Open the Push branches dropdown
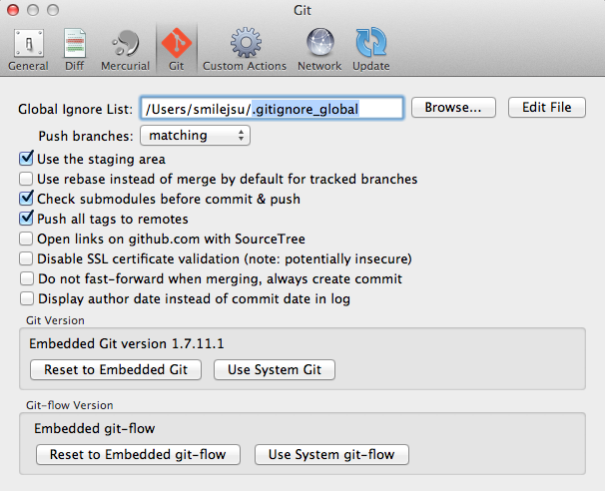 click(x=195, y=136)
